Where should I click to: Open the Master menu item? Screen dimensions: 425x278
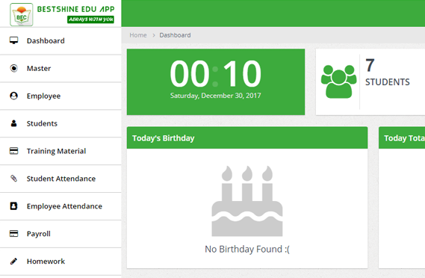point(61,68)
